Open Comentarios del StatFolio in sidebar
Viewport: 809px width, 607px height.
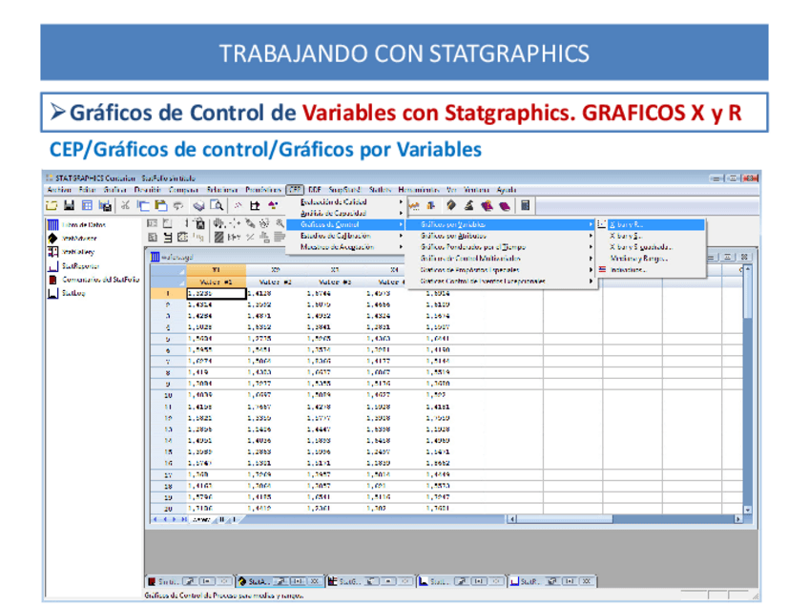click(x=54, y=281)
